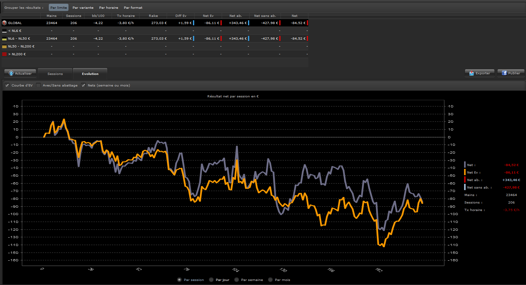526x285 pixels.
Task: Click the Exporter button icon
Action: coord(472,73)
